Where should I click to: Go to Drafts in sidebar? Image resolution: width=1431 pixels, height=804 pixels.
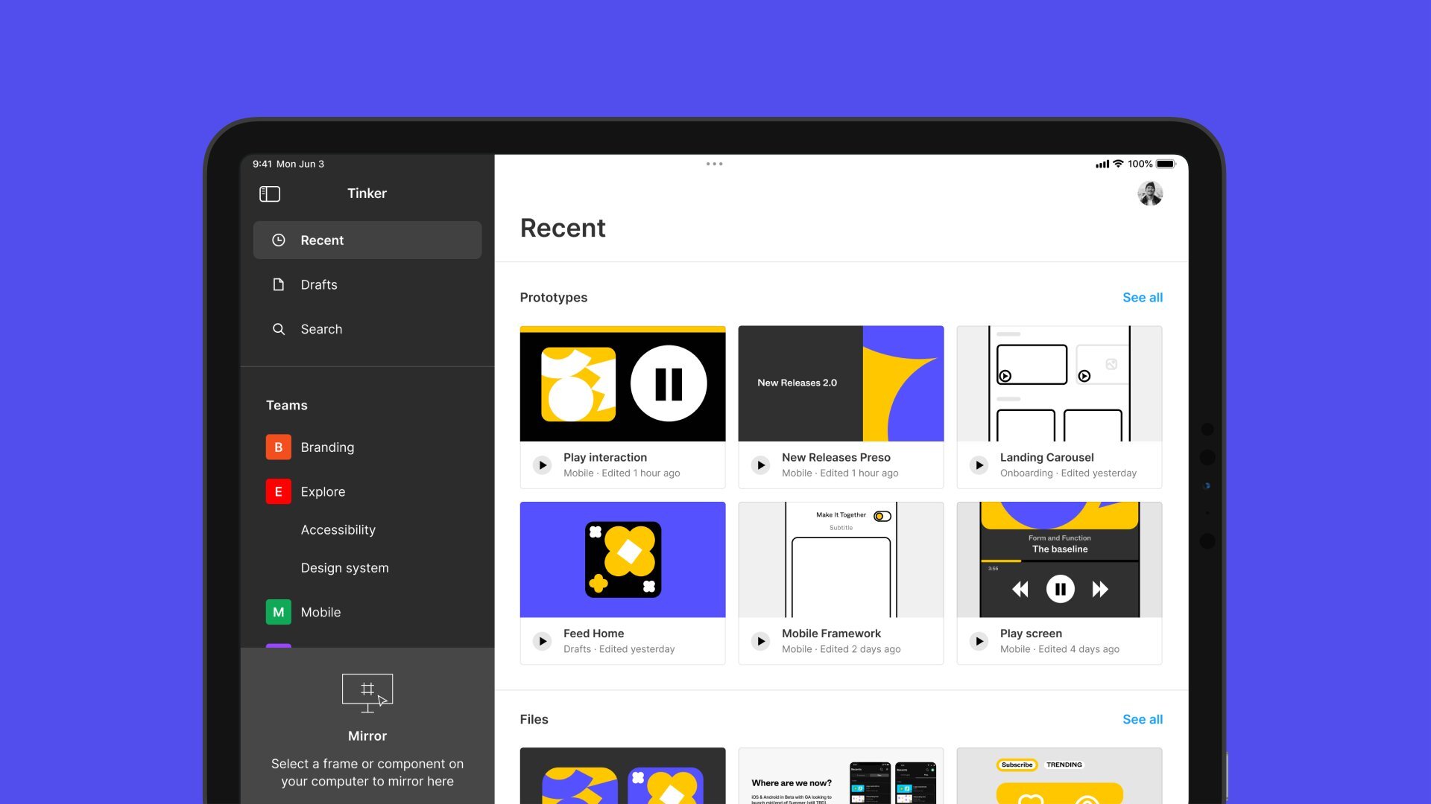tap(319, 285)
